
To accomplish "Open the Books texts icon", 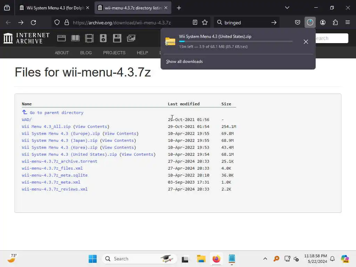I will coord(75,38).
